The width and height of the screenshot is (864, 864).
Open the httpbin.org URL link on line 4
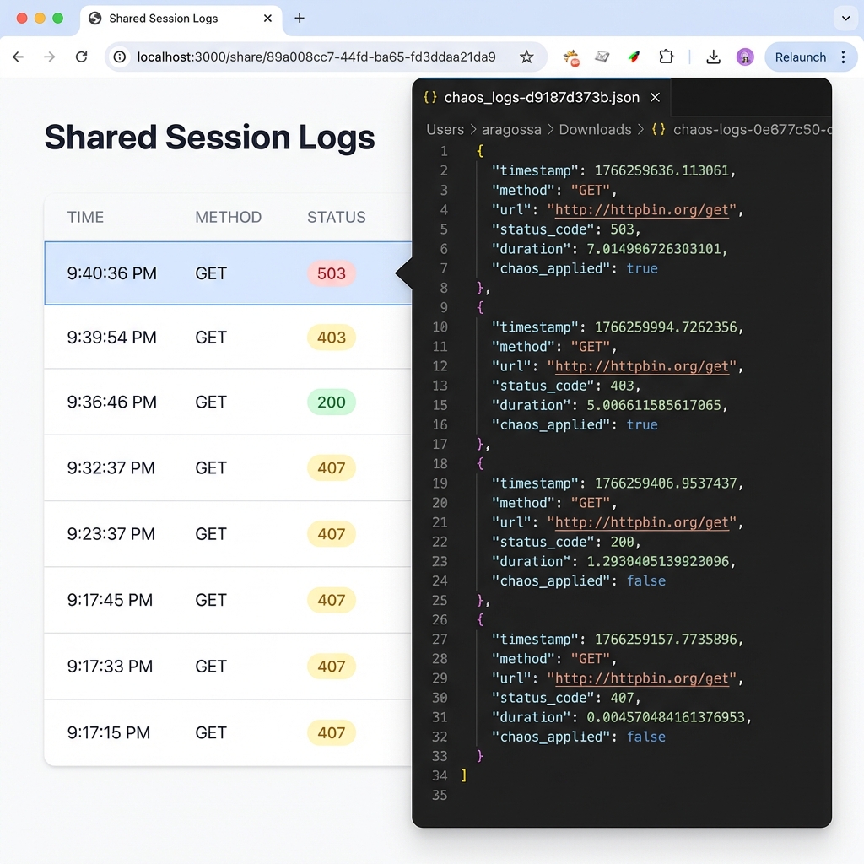(641, 210)
